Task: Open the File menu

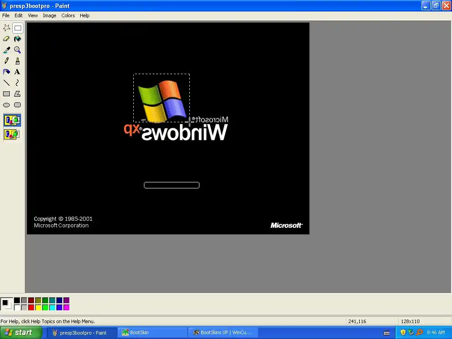Action: pos(6,15)
